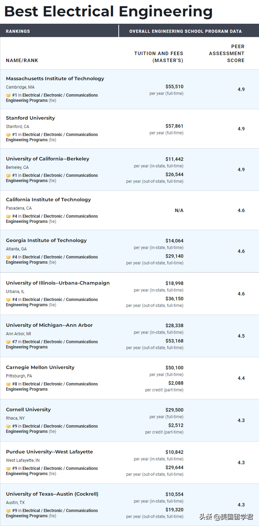Visit the California Institute of Technology page
Screen dimensions: 259x526
tap(48, 200)
